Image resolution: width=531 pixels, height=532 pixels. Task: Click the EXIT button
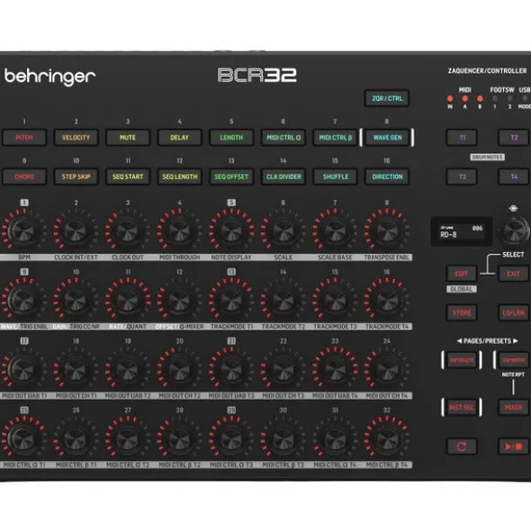(513, 274)
